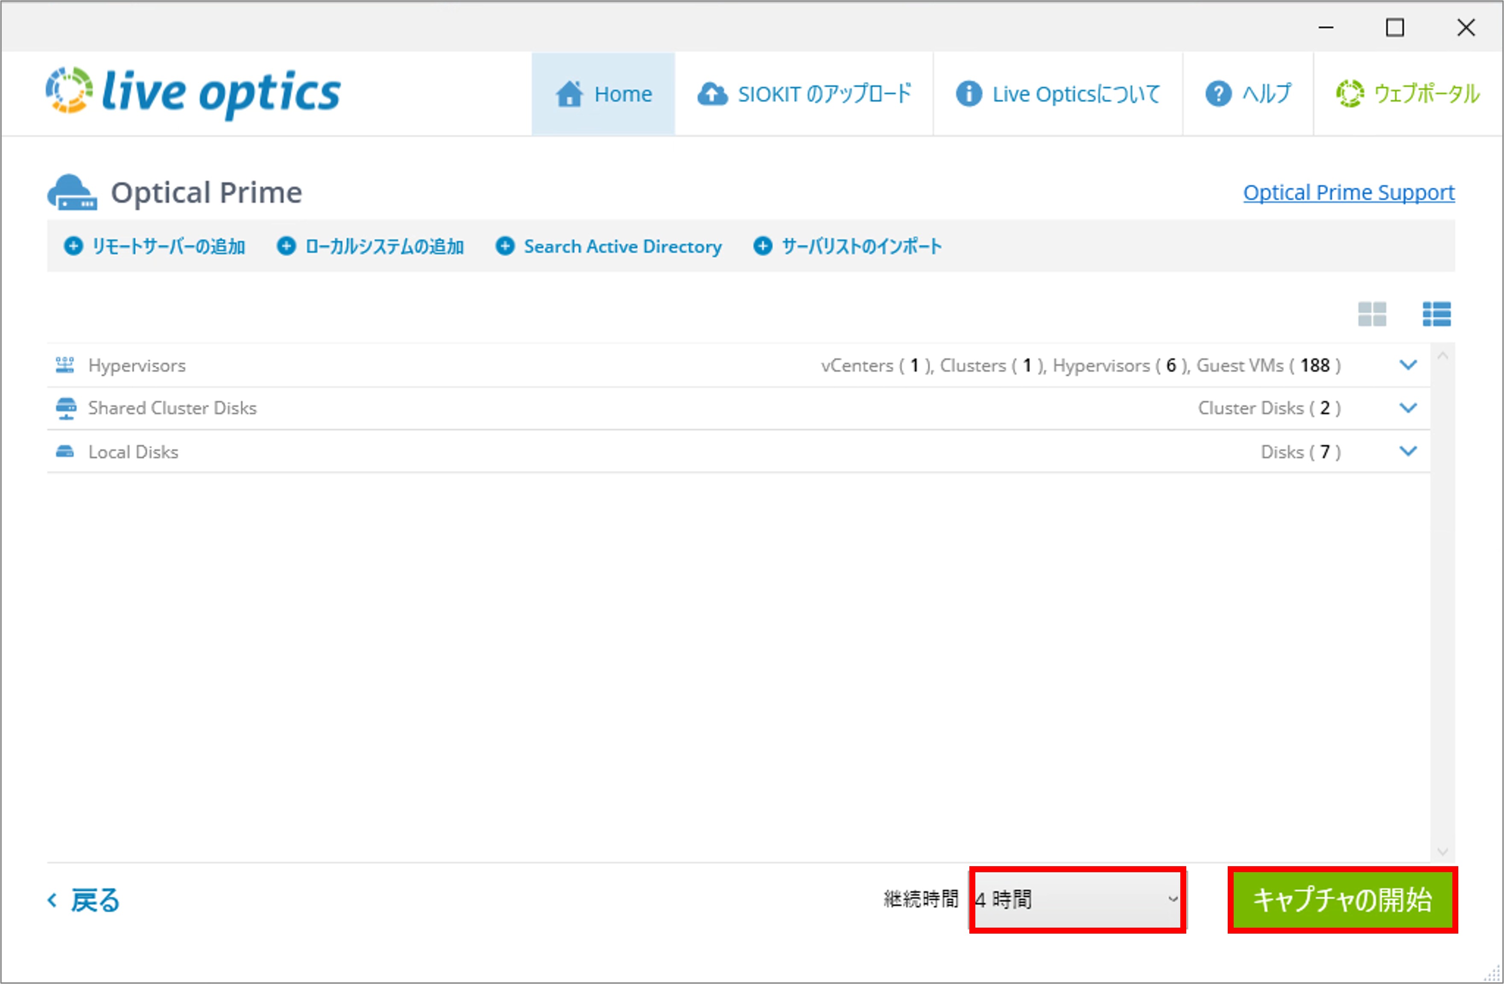Click the vCenters and Guest VMs summary text

click(1081, 366)
